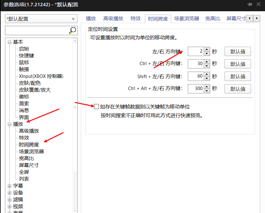
Task: Close the 参数选项 window
Action: pyautogui.click(x=258, y=4)
